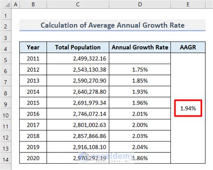The height and width of the screenshot is (170, 213).
Task: Click growth rate 2.01%
Action: point(140,114)
